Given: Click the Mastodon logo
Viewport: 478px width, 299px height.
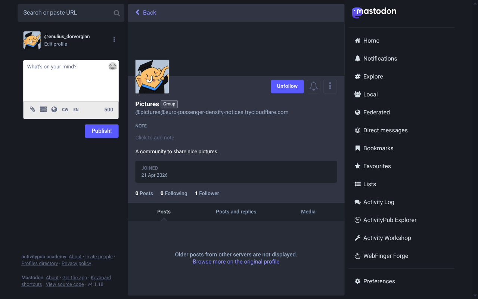Looking at the screenshot, I should tap(374, 13).
